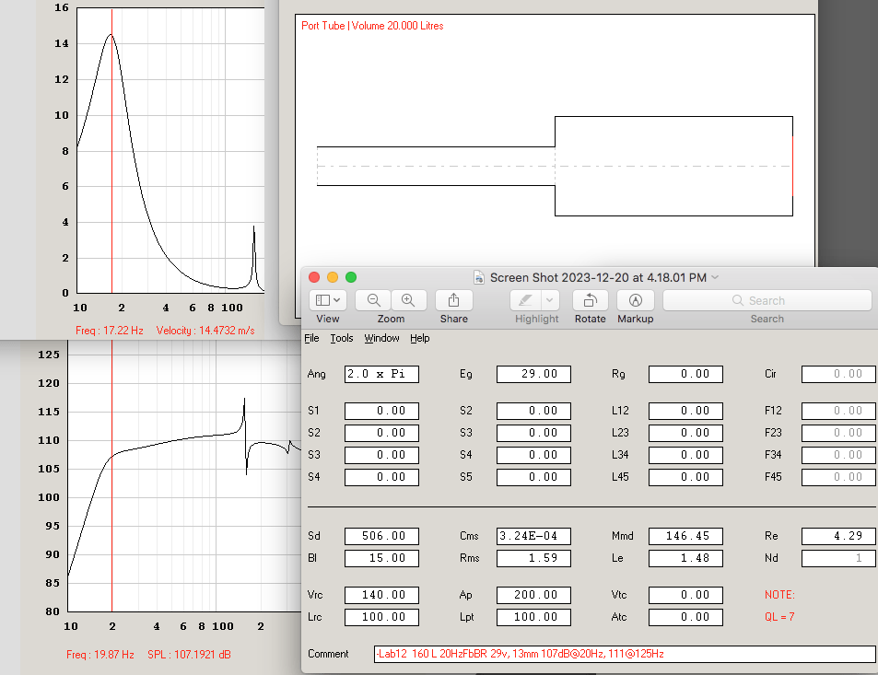This screenshot has width=878, height=675.
Task: Select the document proxy icon in title bar
Action: tap(479, 277)
